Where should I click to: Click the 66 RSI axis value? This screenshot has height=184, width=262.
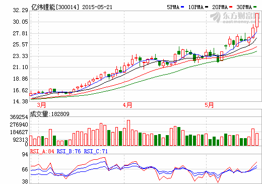[x=25, y=169]
